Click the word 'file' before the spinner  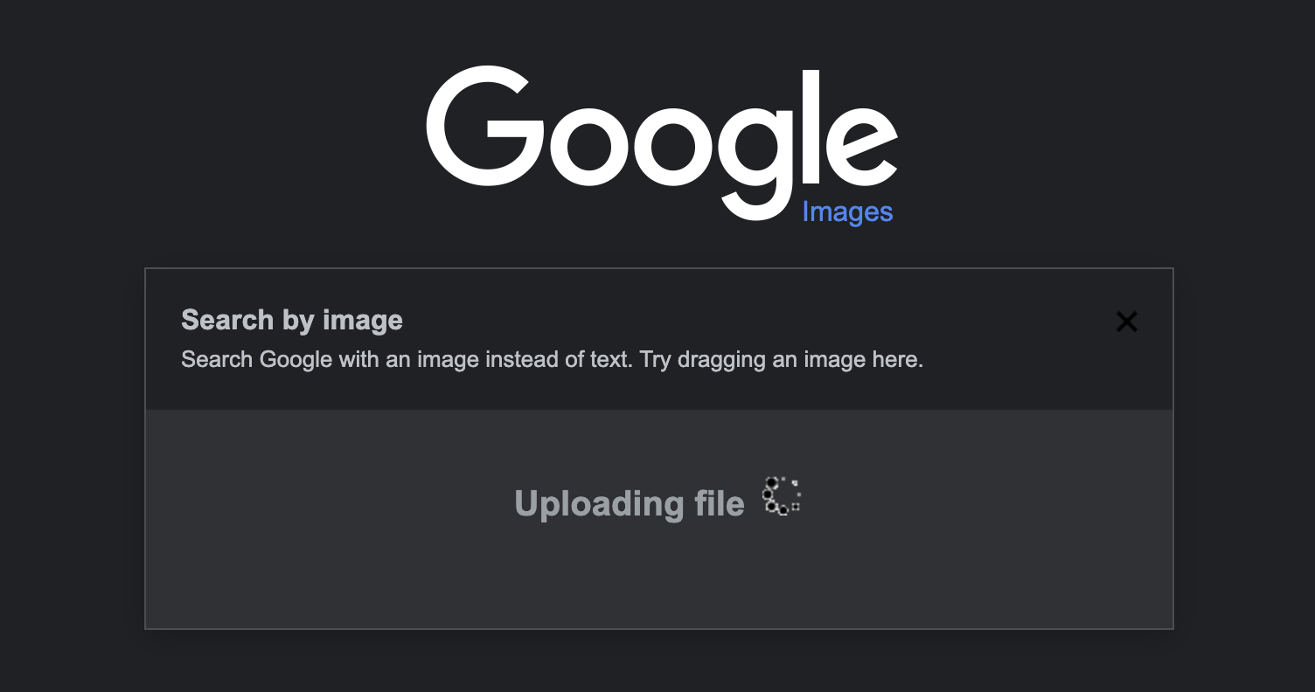tap(714, 504)
